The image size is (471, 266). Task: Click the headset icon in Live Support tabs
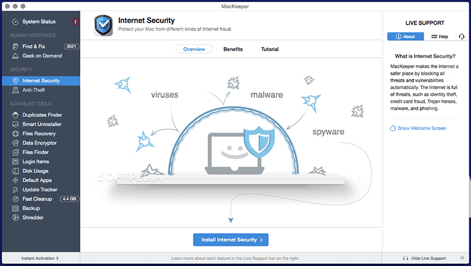(462, 36)
